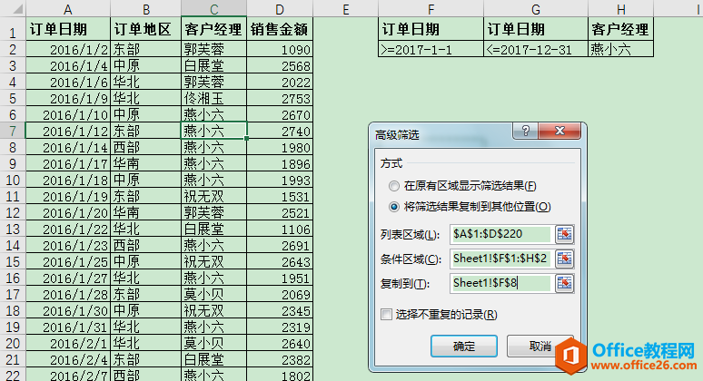
Task: Select row 7 header
Action: (13, 131)
